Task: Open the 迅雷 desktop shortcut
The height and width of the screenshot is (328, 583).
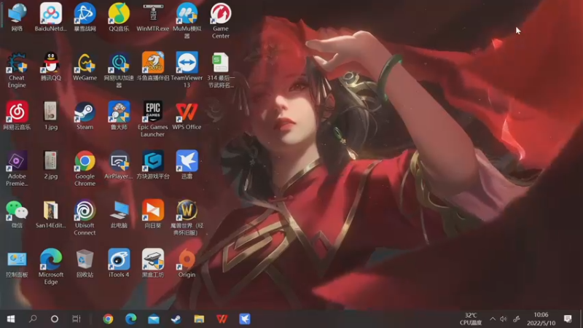Action: pos(187,165)
